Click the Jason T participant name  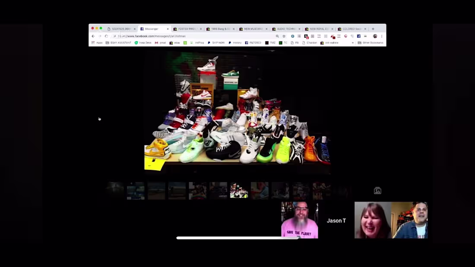[336, 221]
